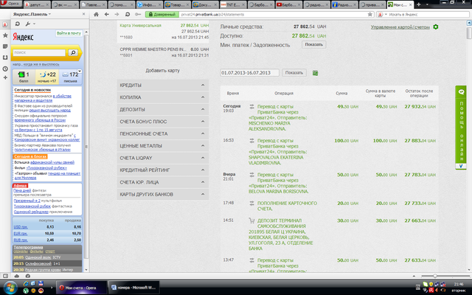
Task: Open the Yandex informer widget dropdown arrow
Action: click(80, 72)
